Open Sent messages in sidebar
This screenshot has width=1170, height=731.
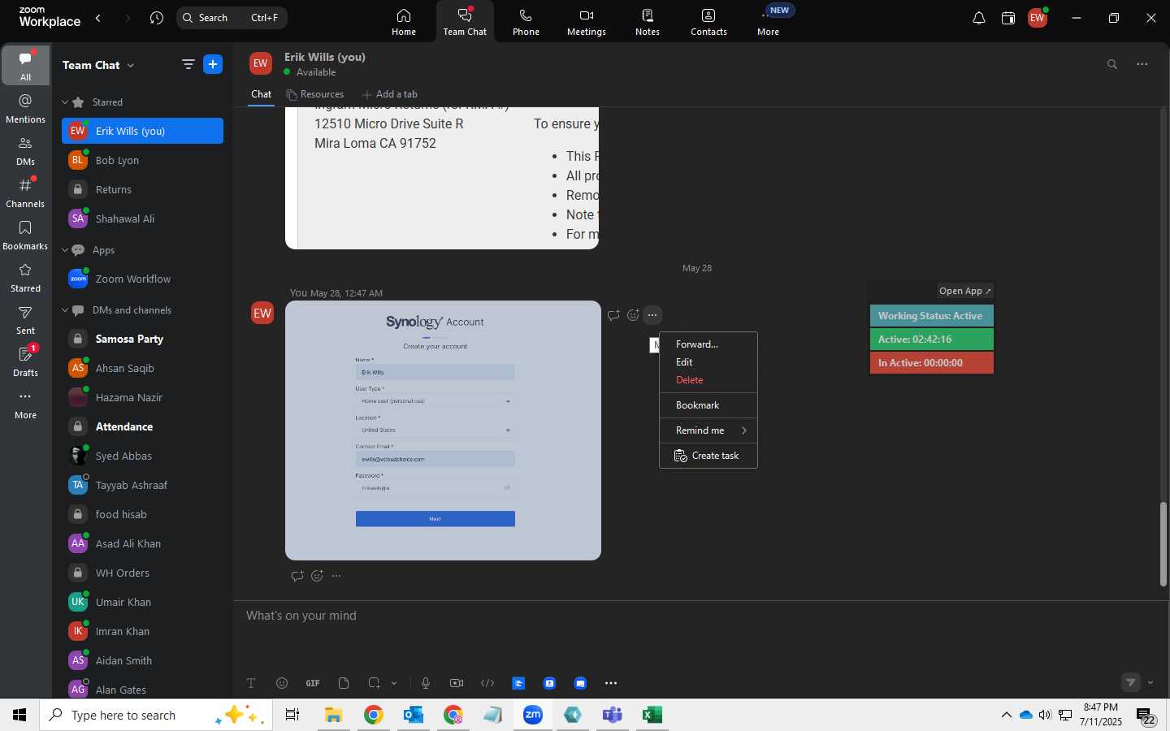click(x=26, y=319)
